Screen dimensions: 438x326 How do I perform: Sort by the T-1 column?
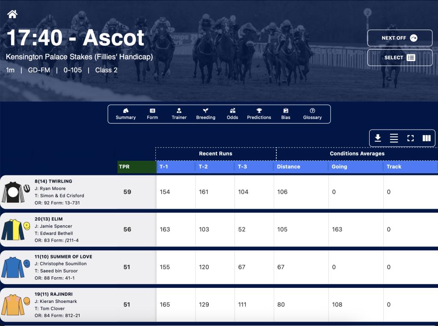point(176,167)
